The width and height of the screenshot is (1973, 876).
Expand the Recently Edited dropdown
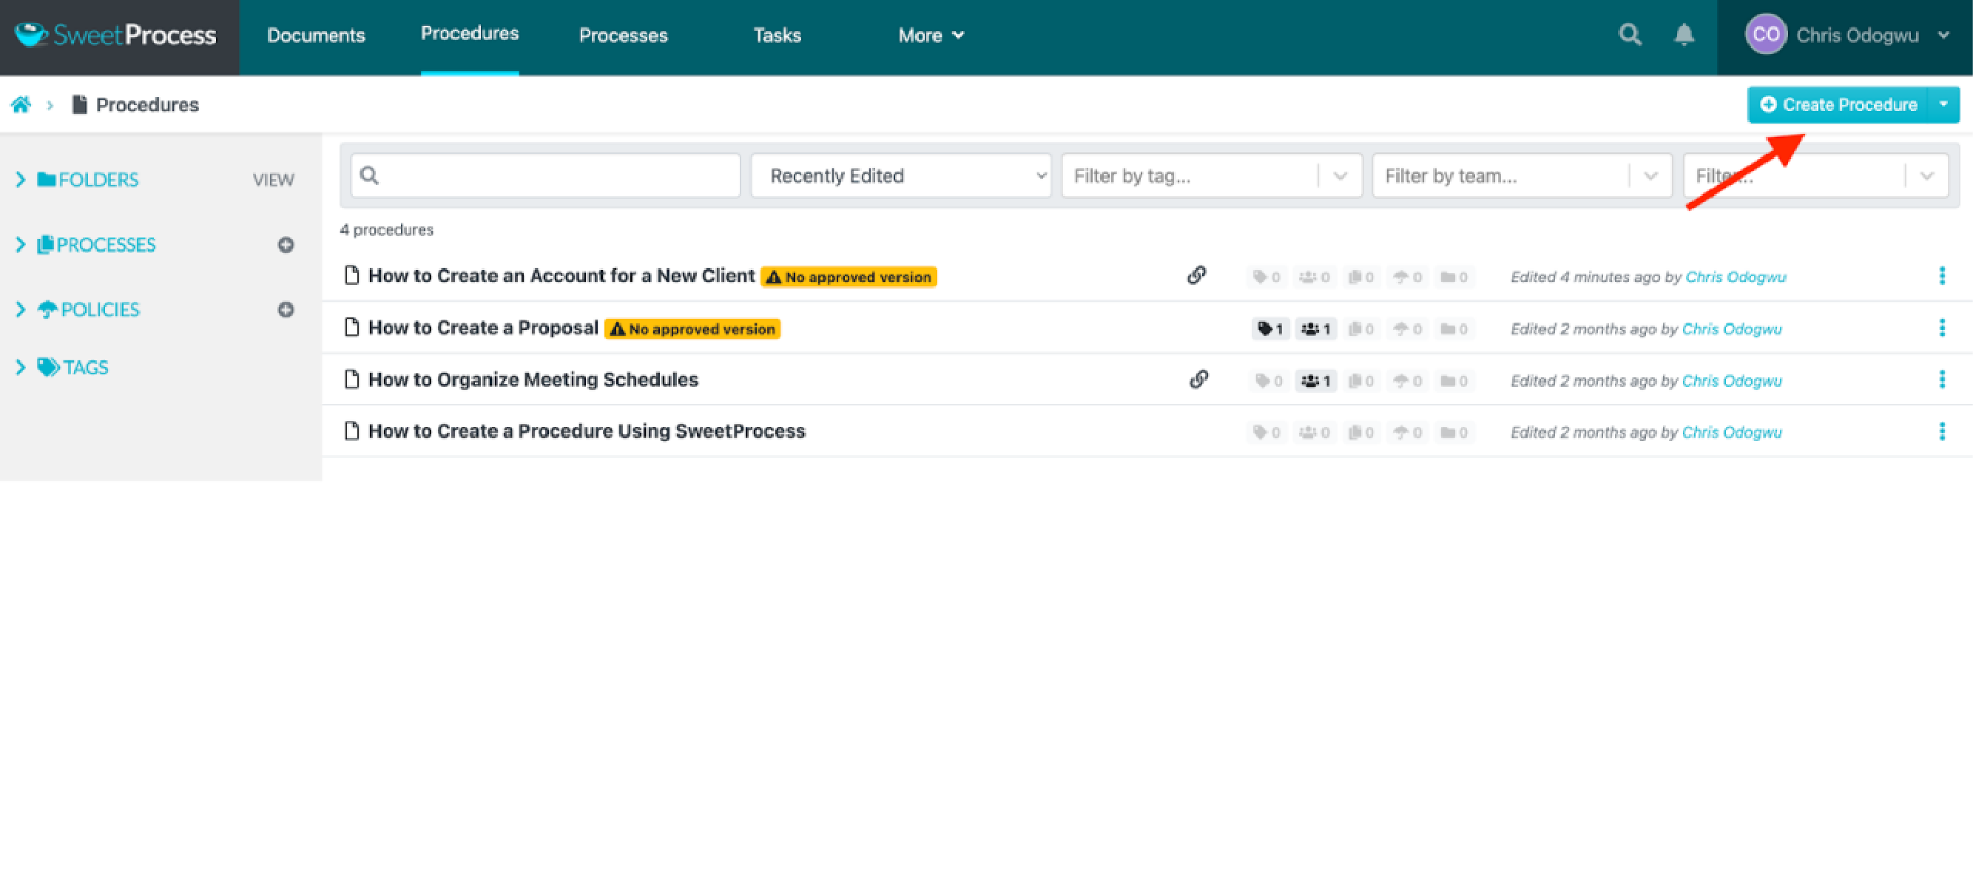pos(900,176)
